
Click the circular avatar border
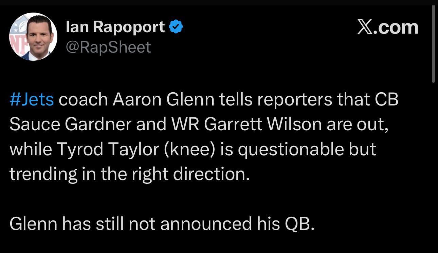pos(33,14)
